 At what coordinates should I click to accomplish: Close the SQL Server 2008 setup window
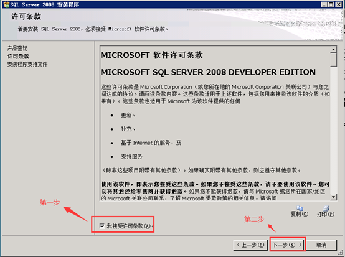pos(338,4)
